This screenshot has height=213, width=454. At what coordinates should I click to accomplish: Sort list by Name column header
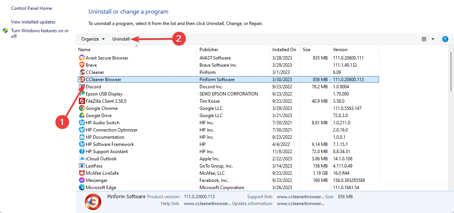click(137, 50)
